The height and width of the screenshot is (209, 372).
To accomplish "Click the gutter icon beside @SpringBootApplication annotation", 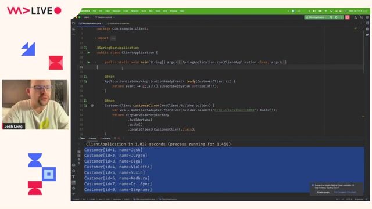I will (85, 48).
